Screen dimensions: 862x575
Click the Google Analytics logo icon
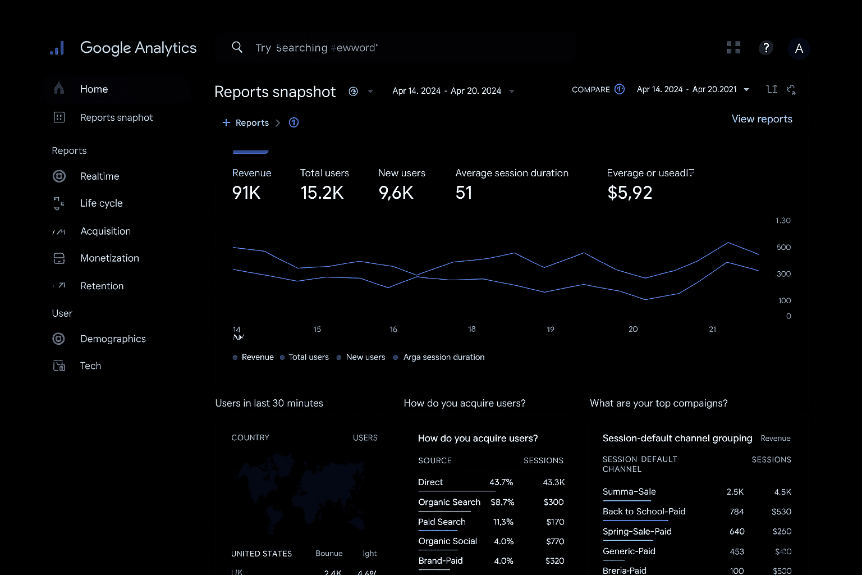[x=57, y=48]
